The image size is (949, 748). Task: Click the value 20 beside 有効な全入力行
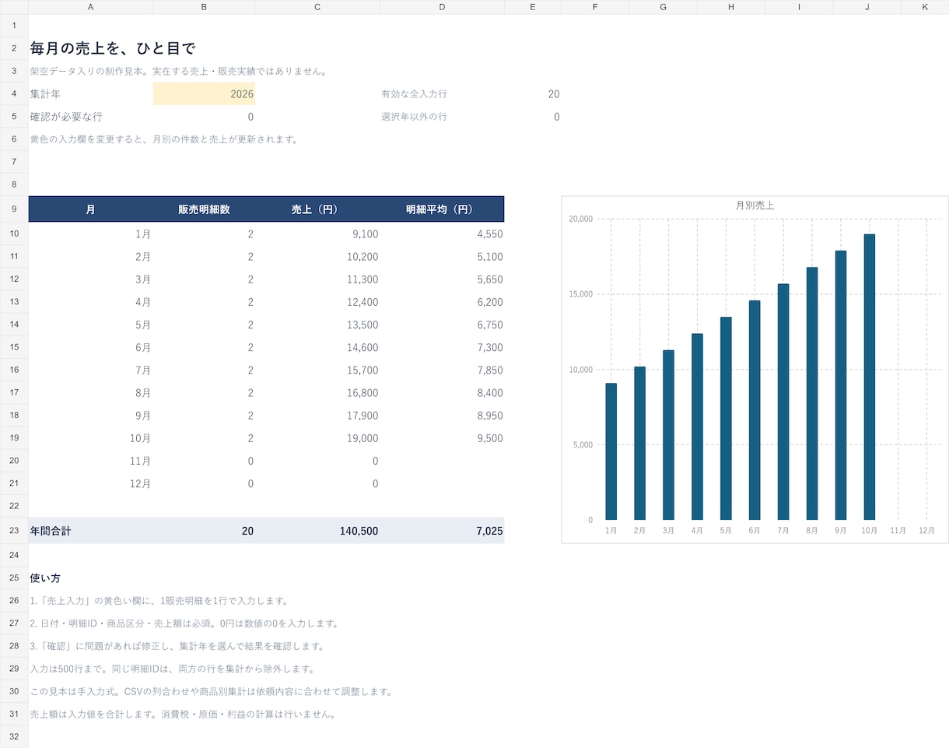coord(553,94)
